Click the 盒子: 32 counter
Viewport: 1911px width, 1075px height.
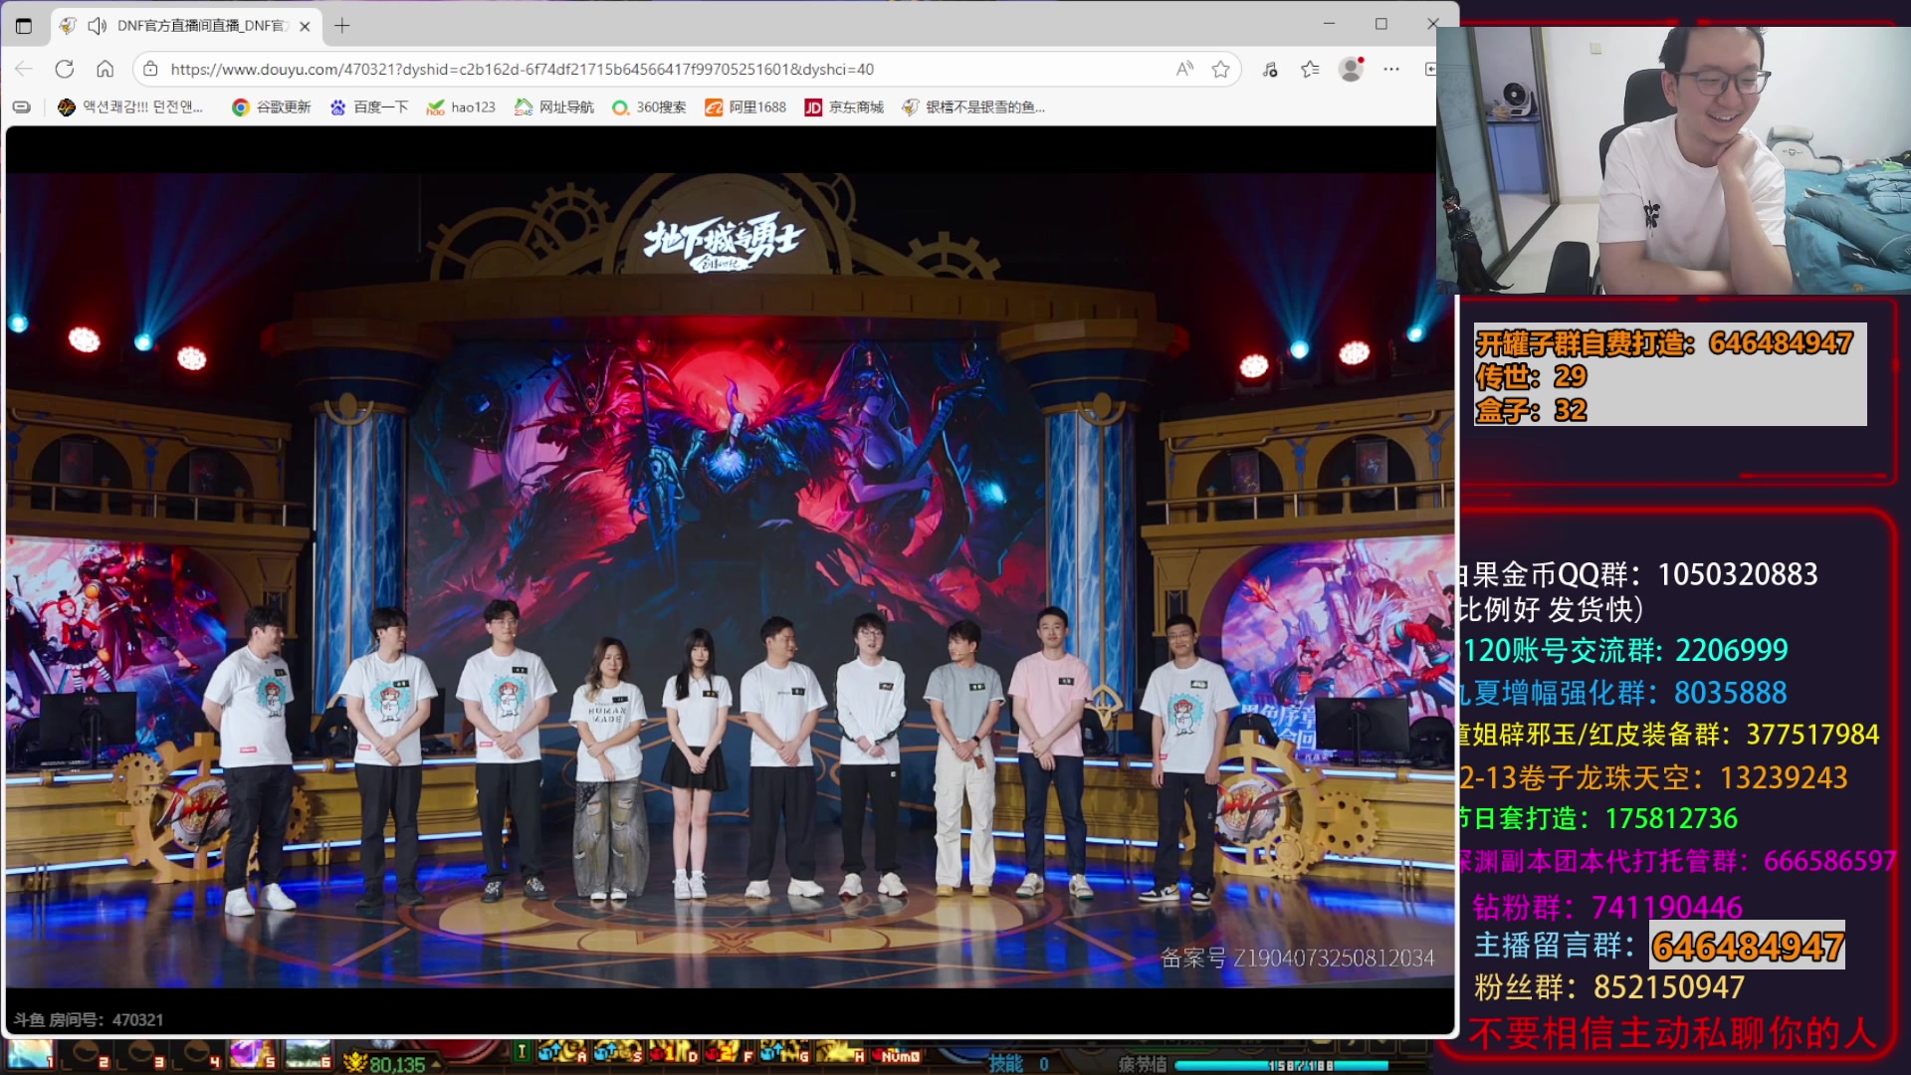click(x=1531, y=410)
